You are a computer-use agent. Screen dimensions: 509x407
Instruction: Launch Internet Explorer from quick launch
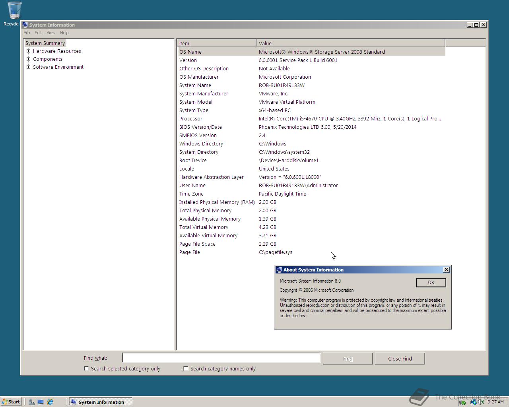pyautogui.click(x=50, y=402)
